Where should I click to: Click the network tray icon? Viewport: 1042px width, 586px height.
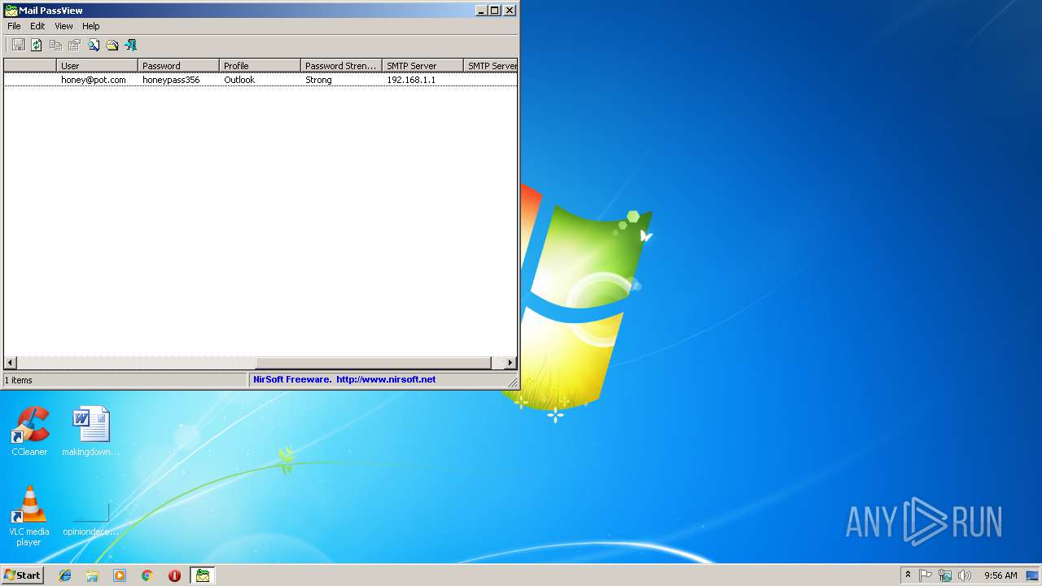[945, 575]
